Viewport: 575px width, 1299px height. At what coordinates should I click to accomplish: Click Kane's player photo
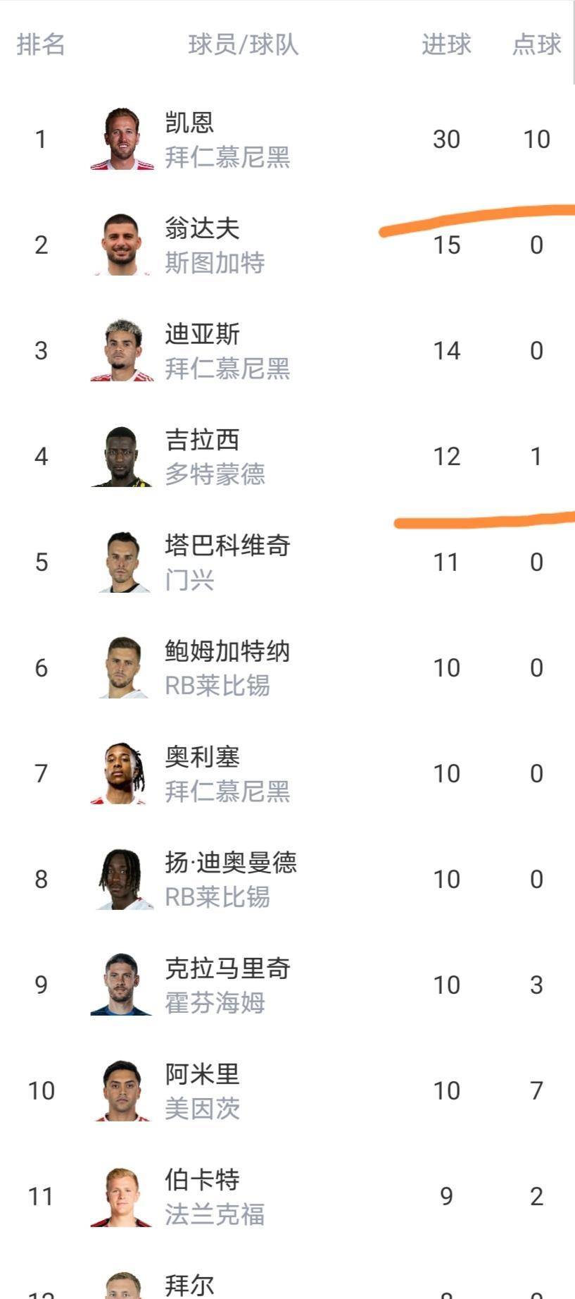coord(122,139)
